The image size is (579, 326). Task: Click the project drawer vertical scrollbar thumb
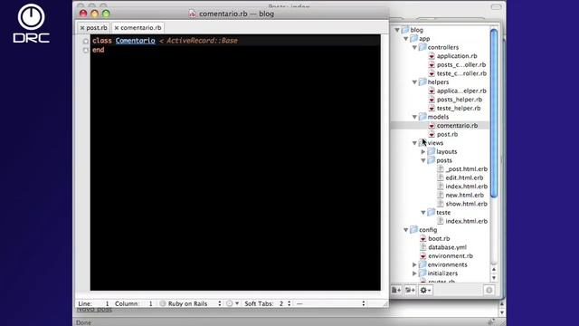point(494,113)
